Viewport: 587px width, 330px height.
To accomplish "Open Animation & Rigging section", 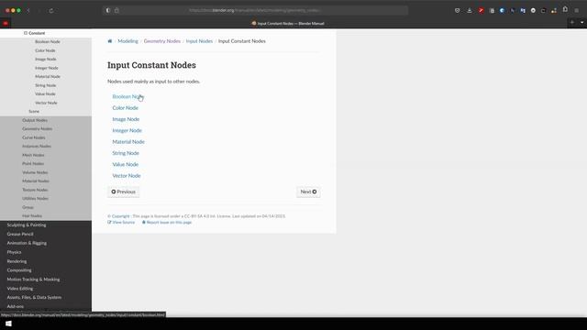I will click(x=27, y=243).
